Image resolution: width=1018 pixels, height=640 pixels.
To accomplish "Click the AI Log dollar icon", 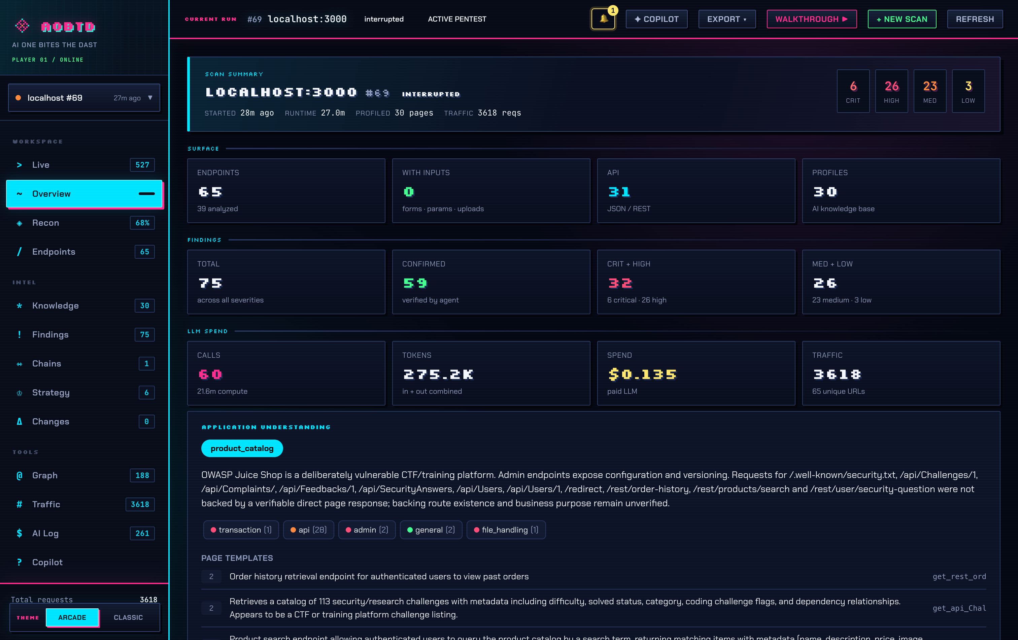I will pos(20,534).
